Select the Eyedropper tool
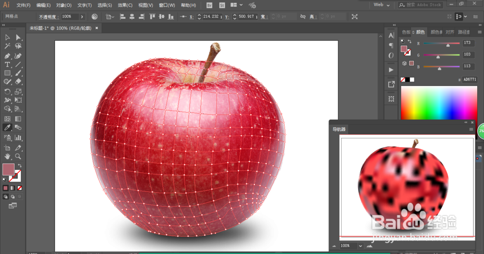Image resolution: width=484 pixels, height=254 pixels. [x=7, y=127]
